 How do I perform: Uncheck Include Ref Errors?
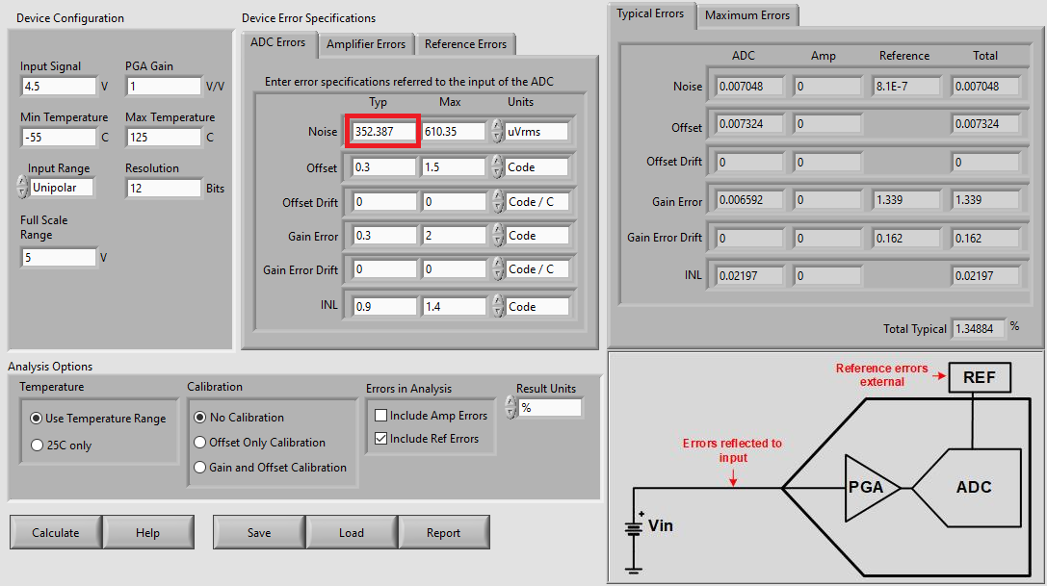pos(381,439)
